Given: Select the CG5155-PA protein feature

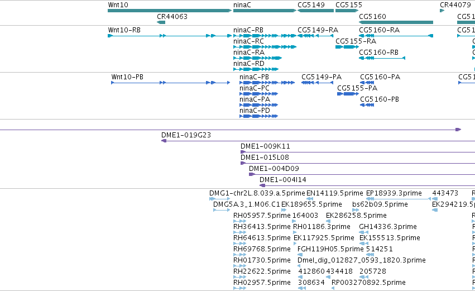Looking at the screenshot, I should pyautogui.click(x=348, y=94).
